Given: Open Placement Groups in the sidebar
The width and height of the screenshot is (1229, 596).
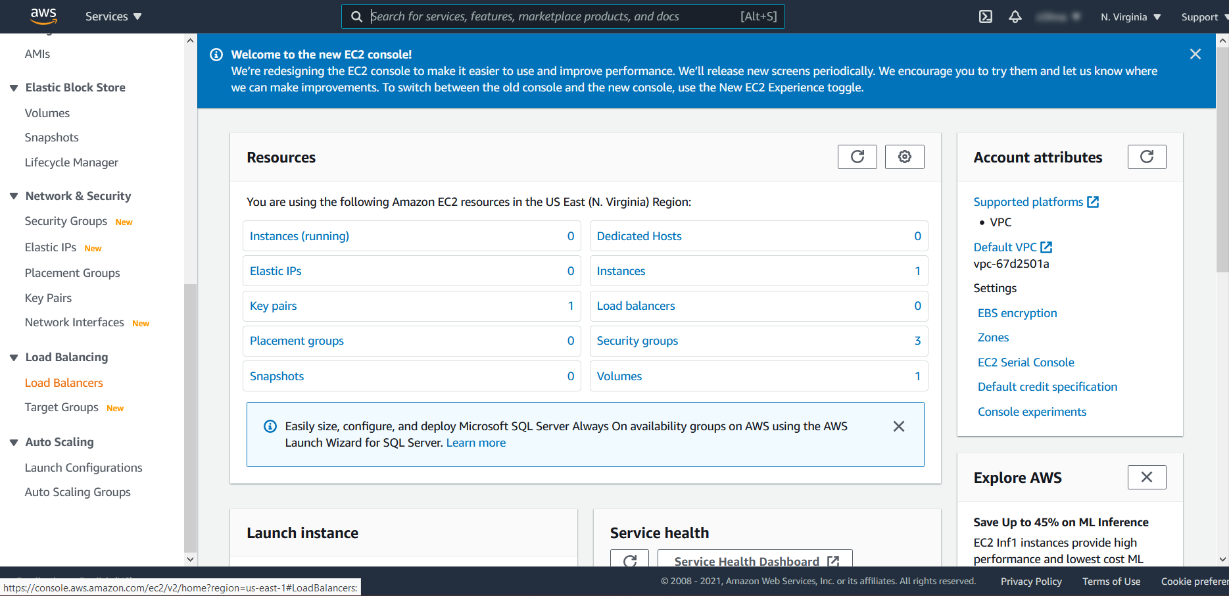Looking at the screenshot, I should click(x=72, y=273).
